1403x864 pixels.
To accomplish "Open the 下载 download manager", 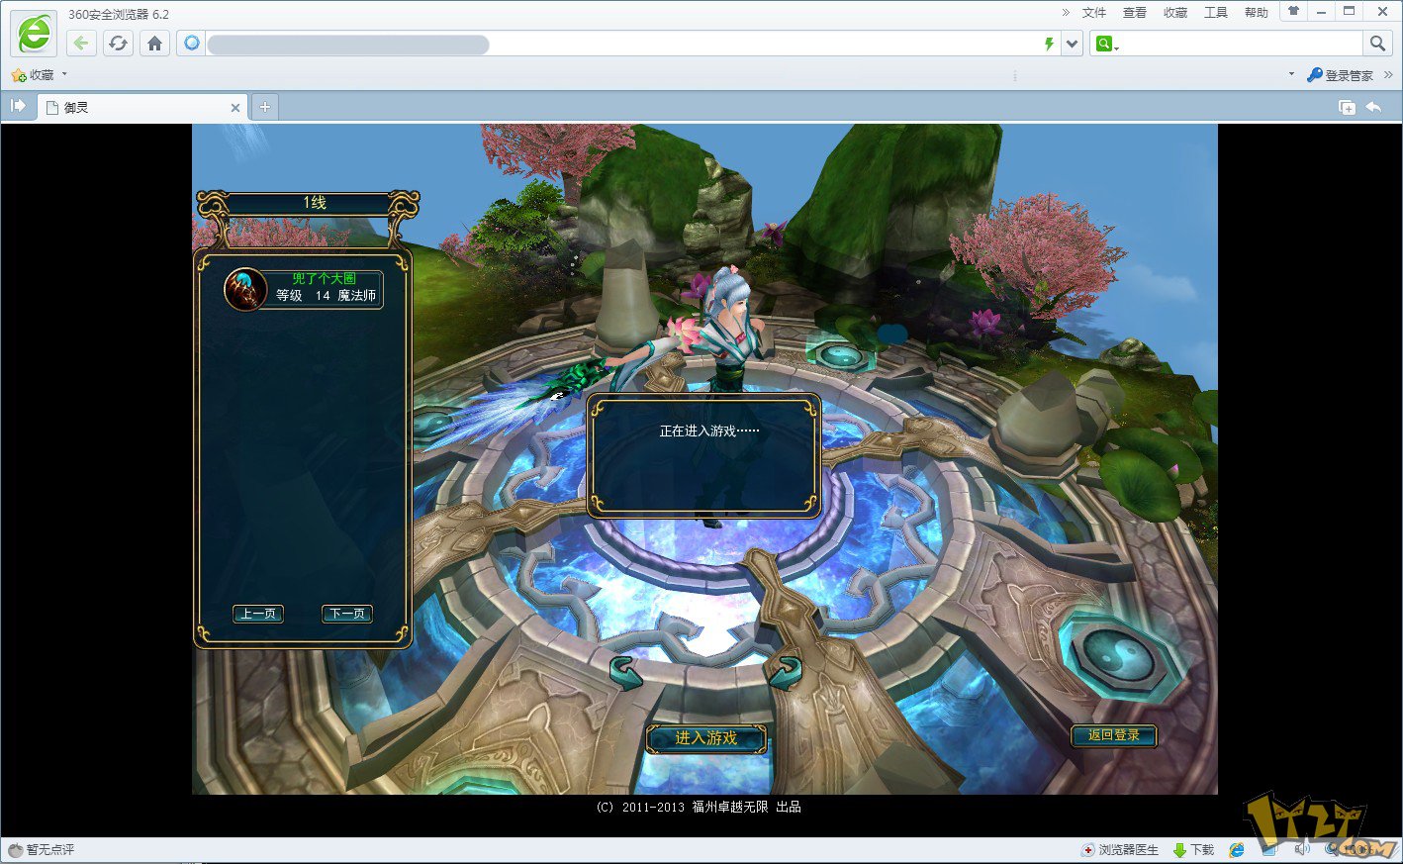I will [x=1193, y=850].
